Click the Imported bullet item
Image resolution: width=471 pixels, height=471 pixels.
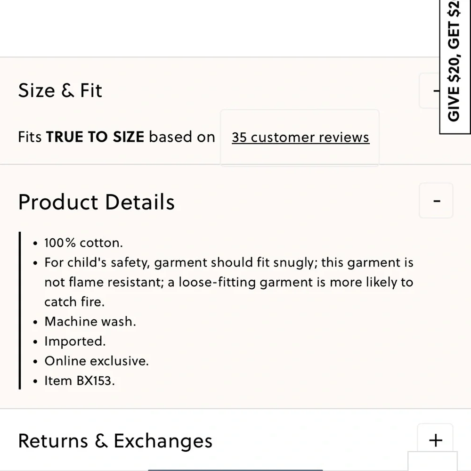[75, 341]
